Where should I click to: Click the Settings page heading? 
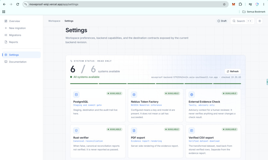pos(76,30)
